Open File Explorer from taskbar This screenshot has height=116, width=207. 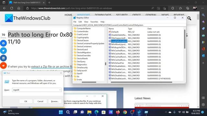[x=89, y=112]
